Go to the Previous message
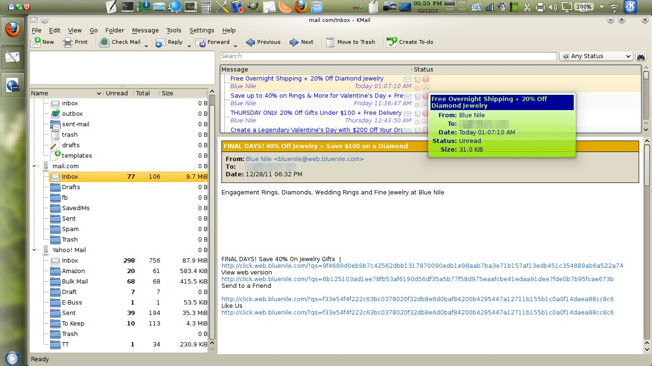The width and height of the screenshot is (652, 366). (x=263, y=42)
